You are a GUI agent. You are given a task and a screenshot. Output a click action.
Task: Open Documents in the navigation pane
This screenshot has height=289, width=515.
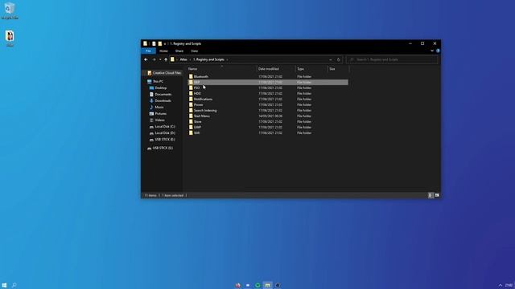pyautogui.click(x=160, y=95)
